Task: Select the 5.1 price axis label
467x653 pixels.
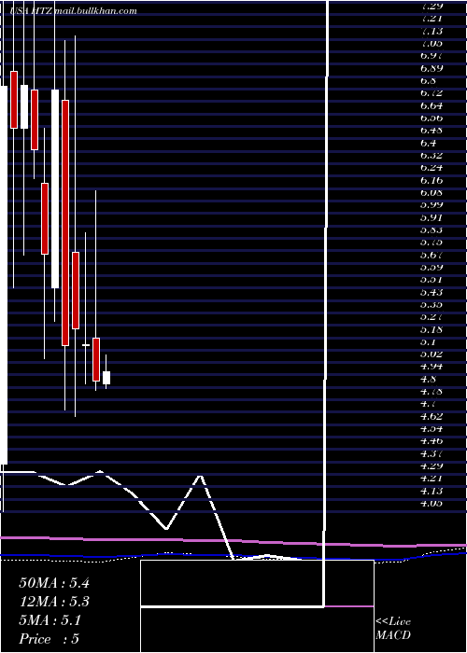Action: pos(429,341)
